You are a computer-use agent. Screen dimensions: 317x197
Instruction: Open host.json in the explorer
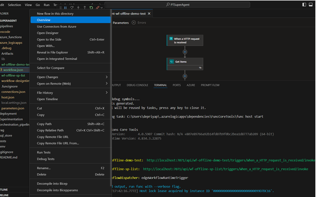pos(8,97)
